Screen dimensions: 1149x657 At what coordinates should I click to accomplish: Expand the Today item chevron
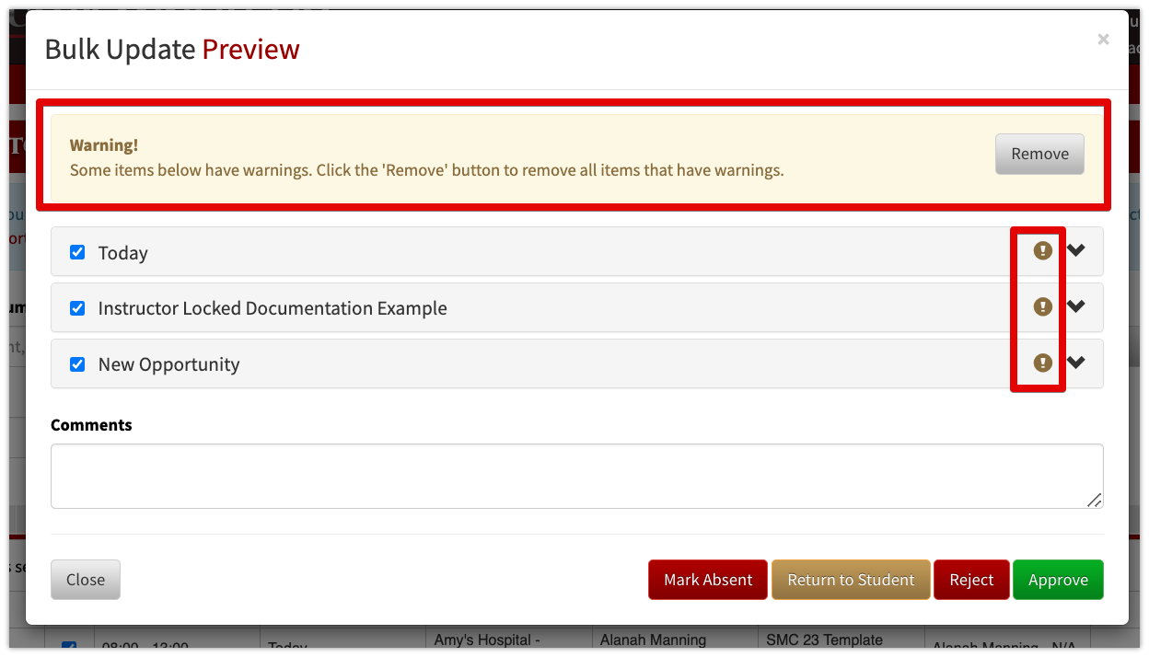click(x=1075, y=250)
